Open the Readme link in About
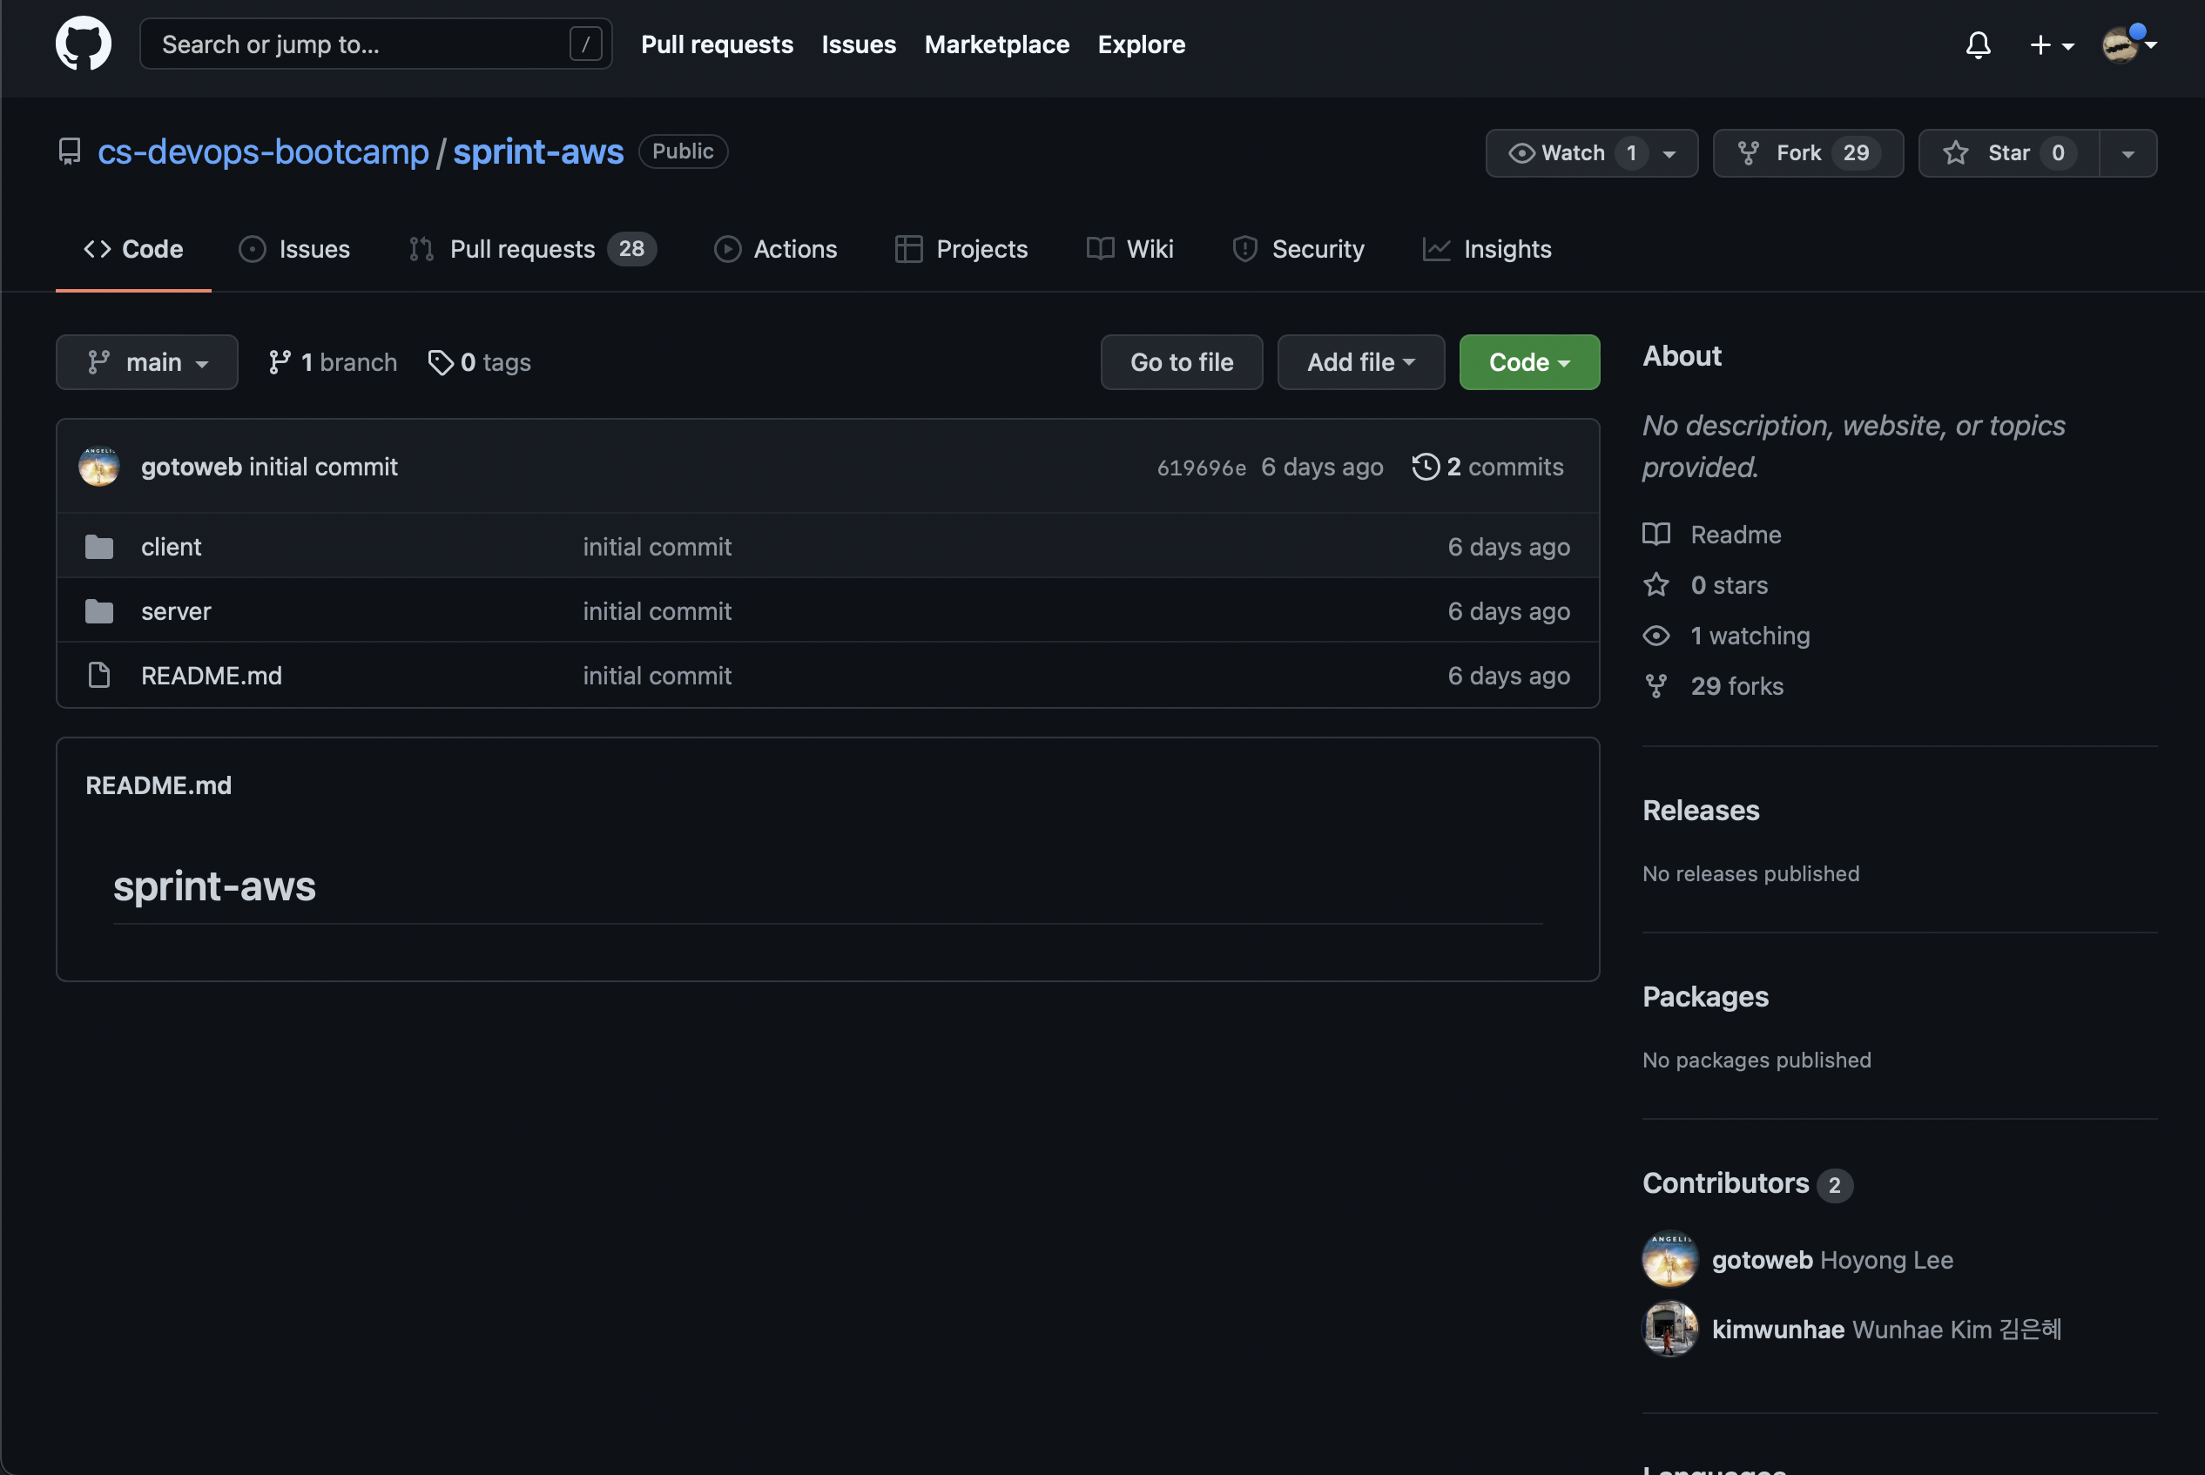This screenshot has height=1475, width=2205. point(1712,535)
